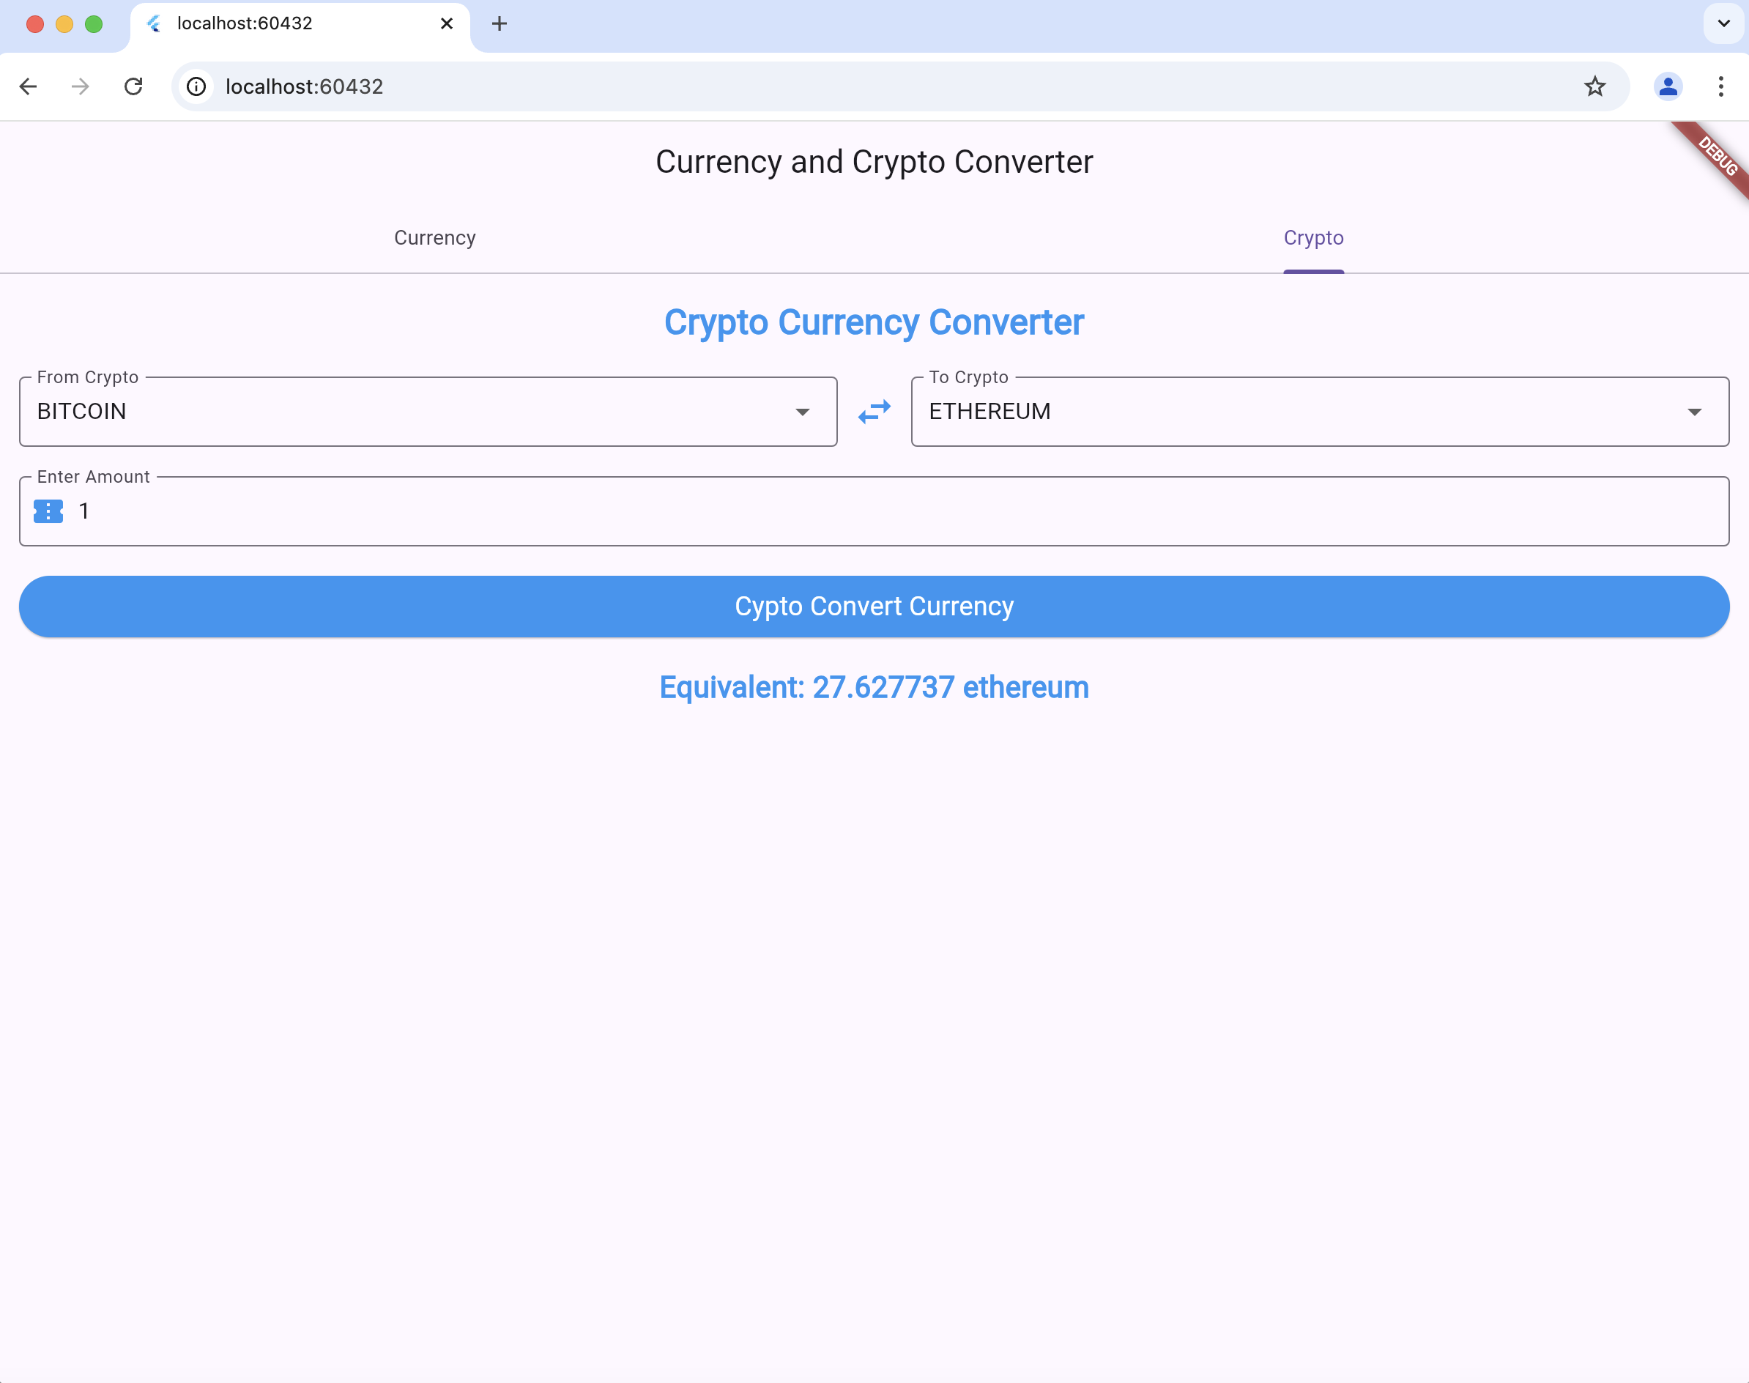Screen dimensions: 1749x1383
Task: Click the browser back arrow
Action: [29, 86]
